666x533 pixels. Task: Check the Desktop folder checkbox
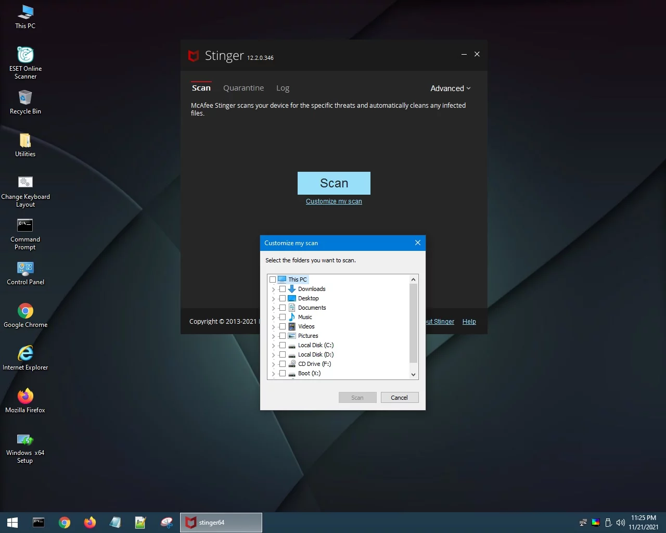[x=283, y=298]
